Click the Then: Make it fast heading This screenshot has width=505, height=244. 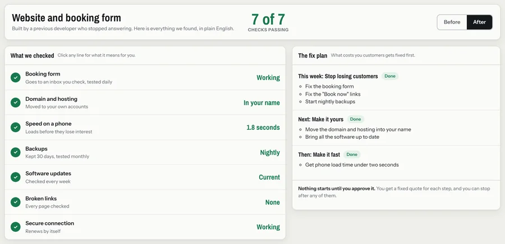[x=319, y=155]
